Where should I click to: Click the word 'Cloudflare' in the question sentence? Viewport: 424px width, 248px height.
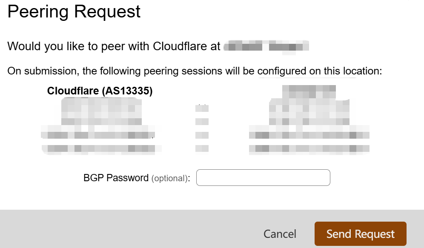click(x=180, y=46)
